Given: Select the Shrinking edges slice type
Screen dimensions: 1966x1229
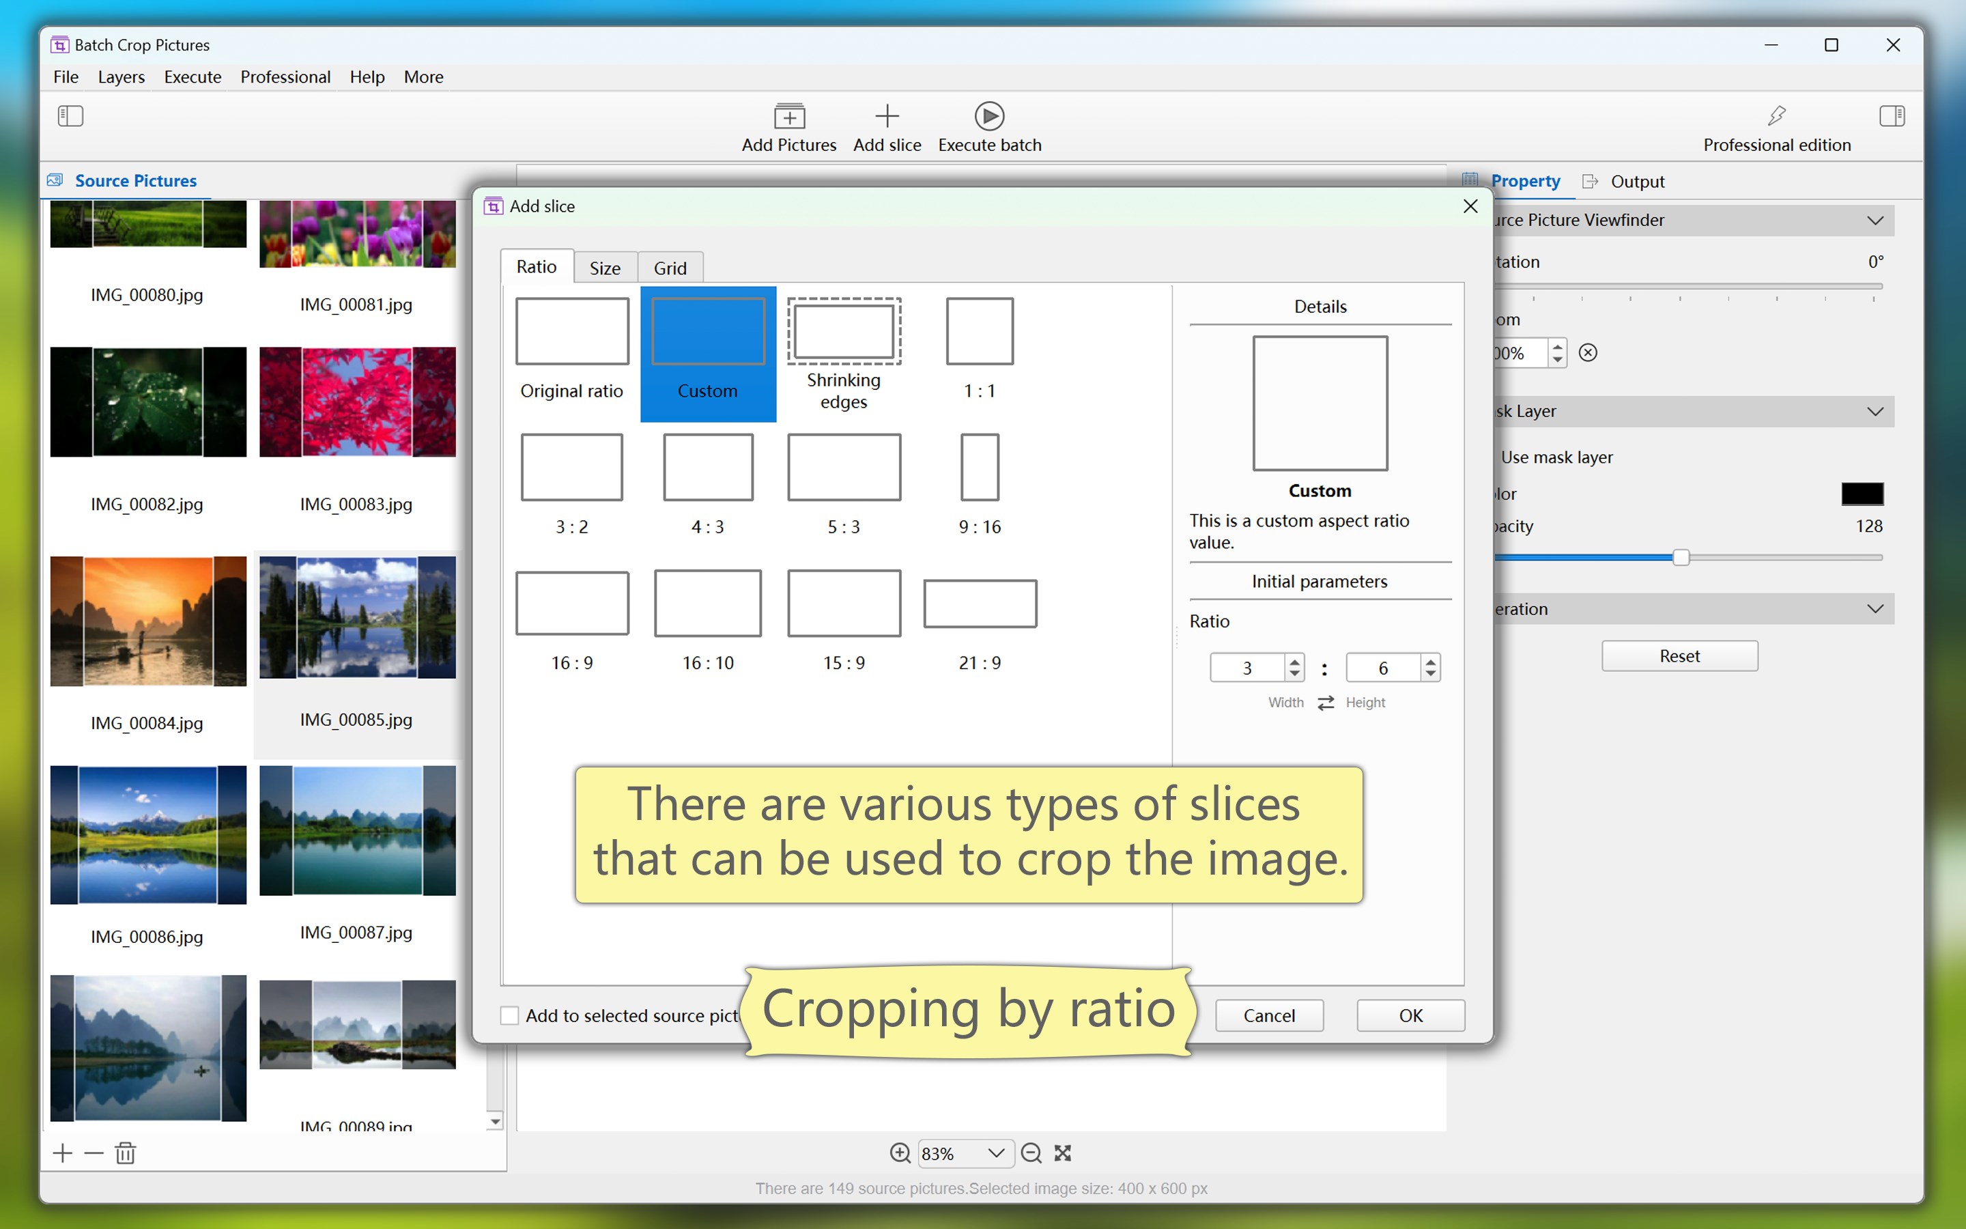Looking at the screenshot, I should [x=843, y=354].
